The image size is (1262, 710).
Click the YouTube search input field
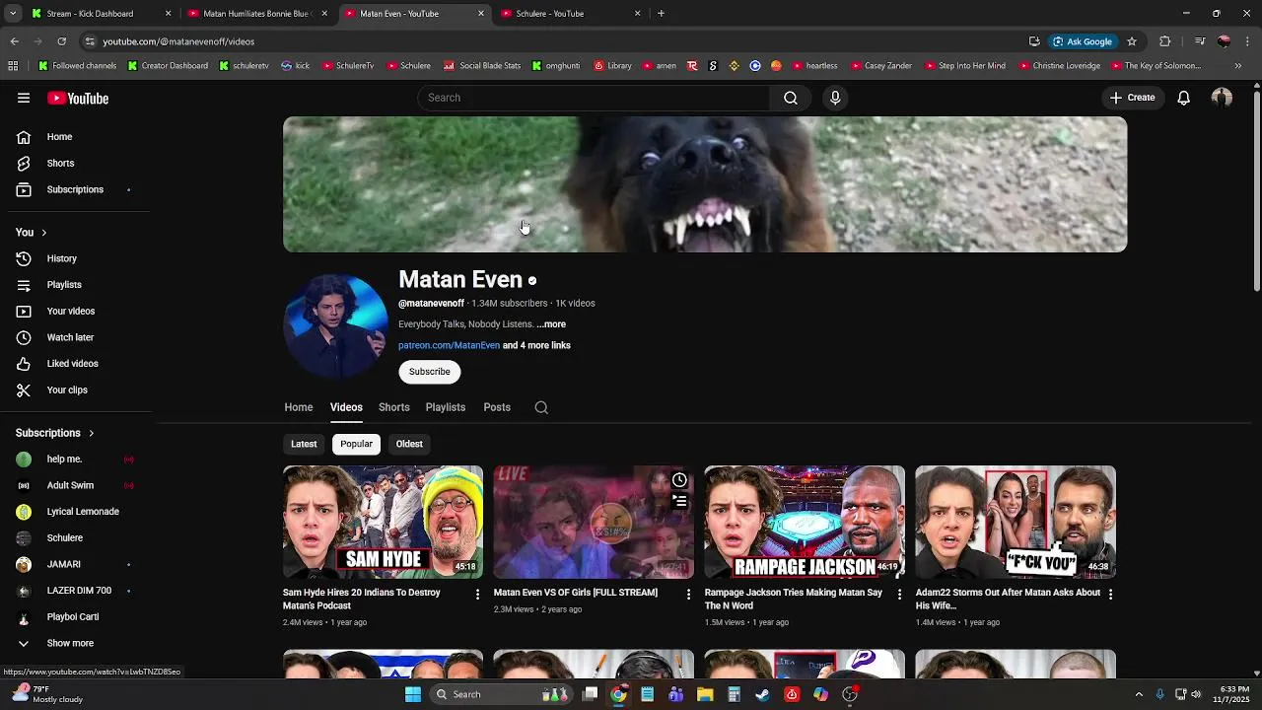pos(594,98)
